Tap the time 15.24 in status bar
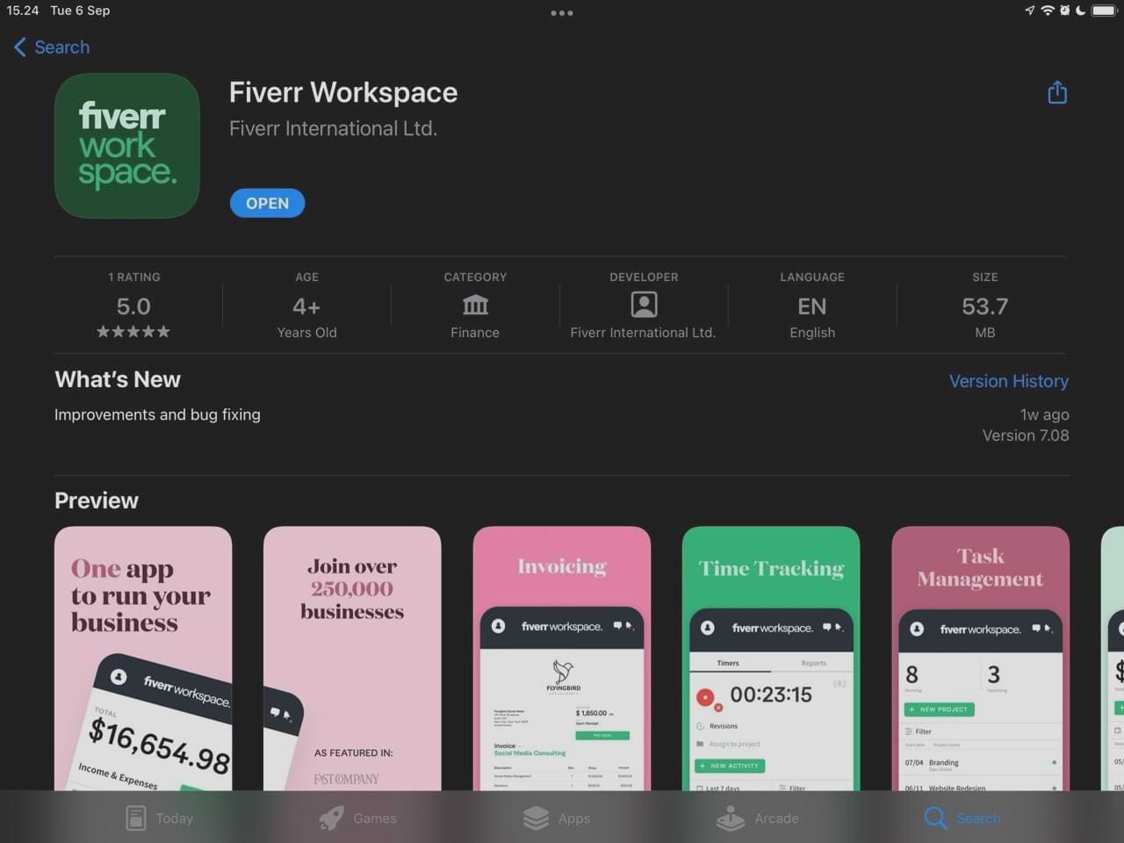This screenshot has height=843, width=1124. pyautogui.click(x=23, y=11)
